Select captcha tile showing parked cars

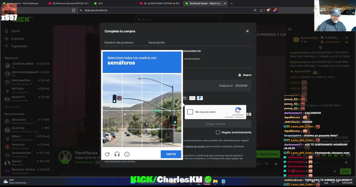click(112, 138)
